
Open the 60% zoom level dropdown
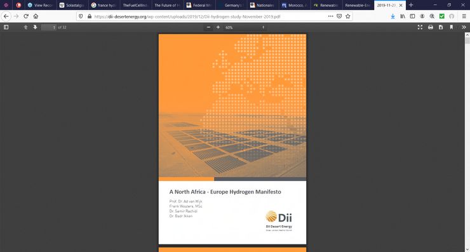[245, 27]
